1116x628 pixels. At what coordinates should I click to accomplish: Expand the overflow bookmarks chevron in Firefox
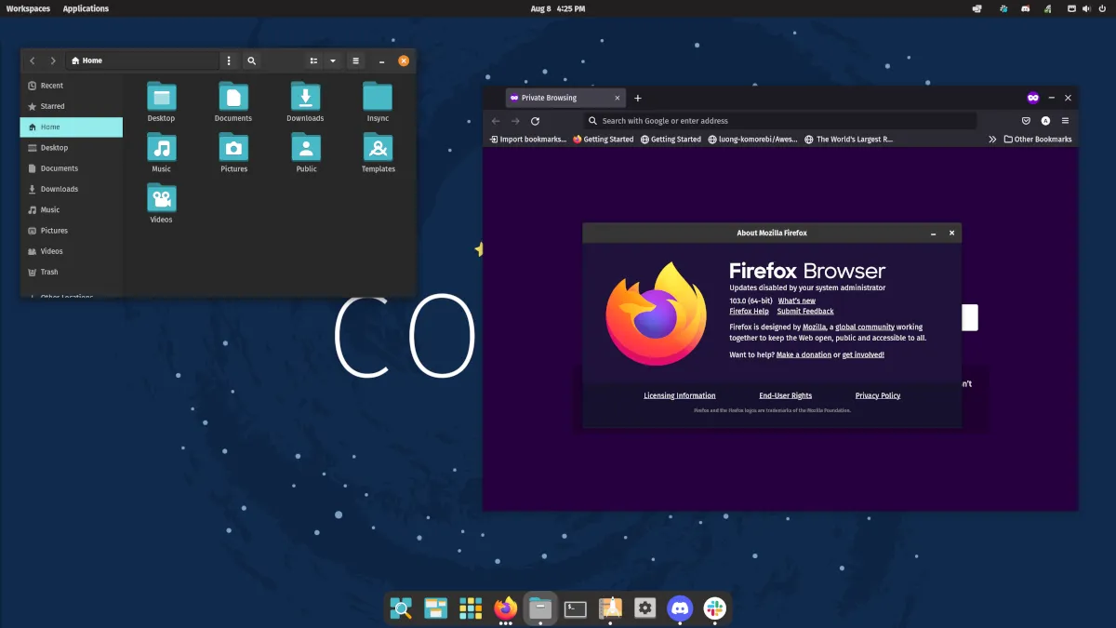991,139
